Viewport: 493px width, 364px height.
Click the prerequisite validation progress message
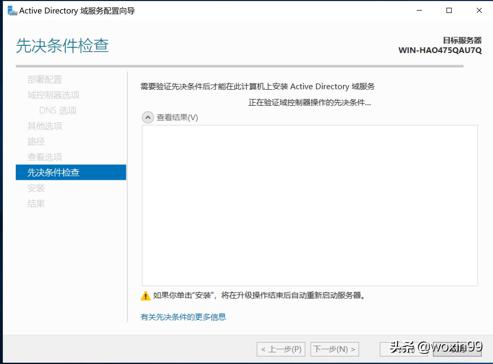click(309, 103)
